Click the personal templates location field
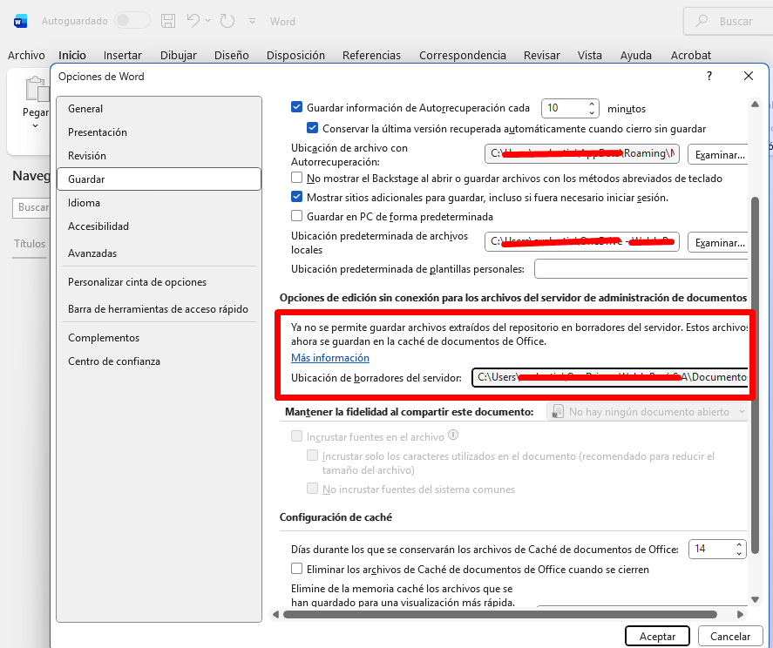This screenshot has width=773, height=648. coord(641,268)
